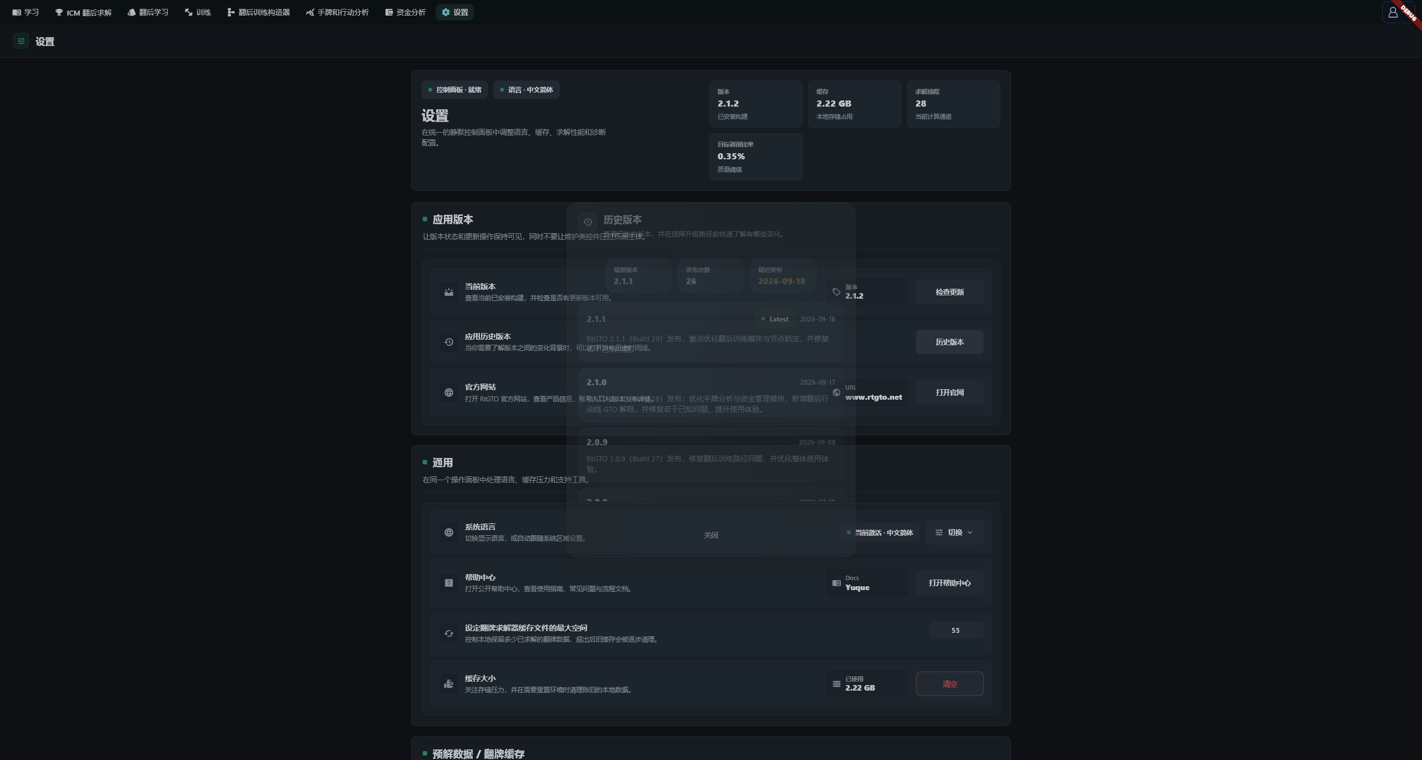Click the 帮助中心 question icon

449,583
